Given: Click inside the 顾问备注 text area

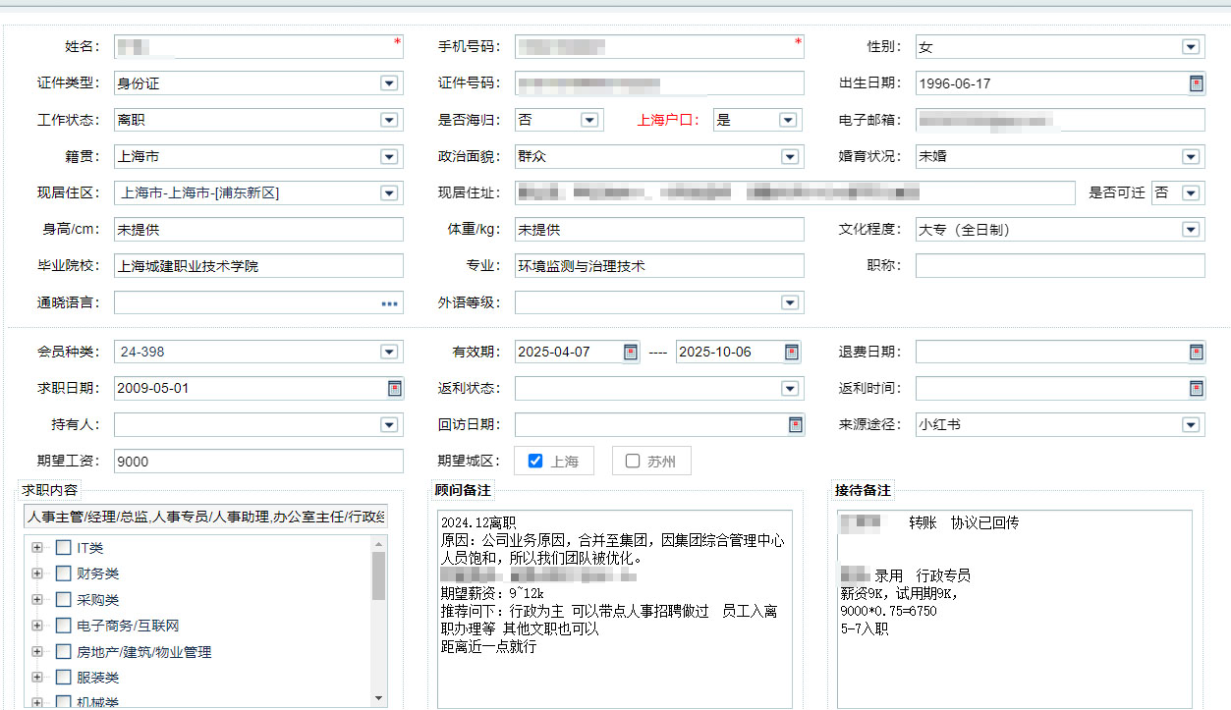Looking at the screenshot, I should click(615, 609).
